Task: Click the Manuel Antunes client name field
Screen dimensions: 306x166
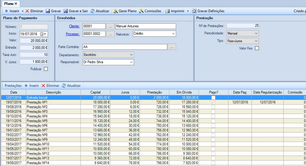Action: [146, 26]
